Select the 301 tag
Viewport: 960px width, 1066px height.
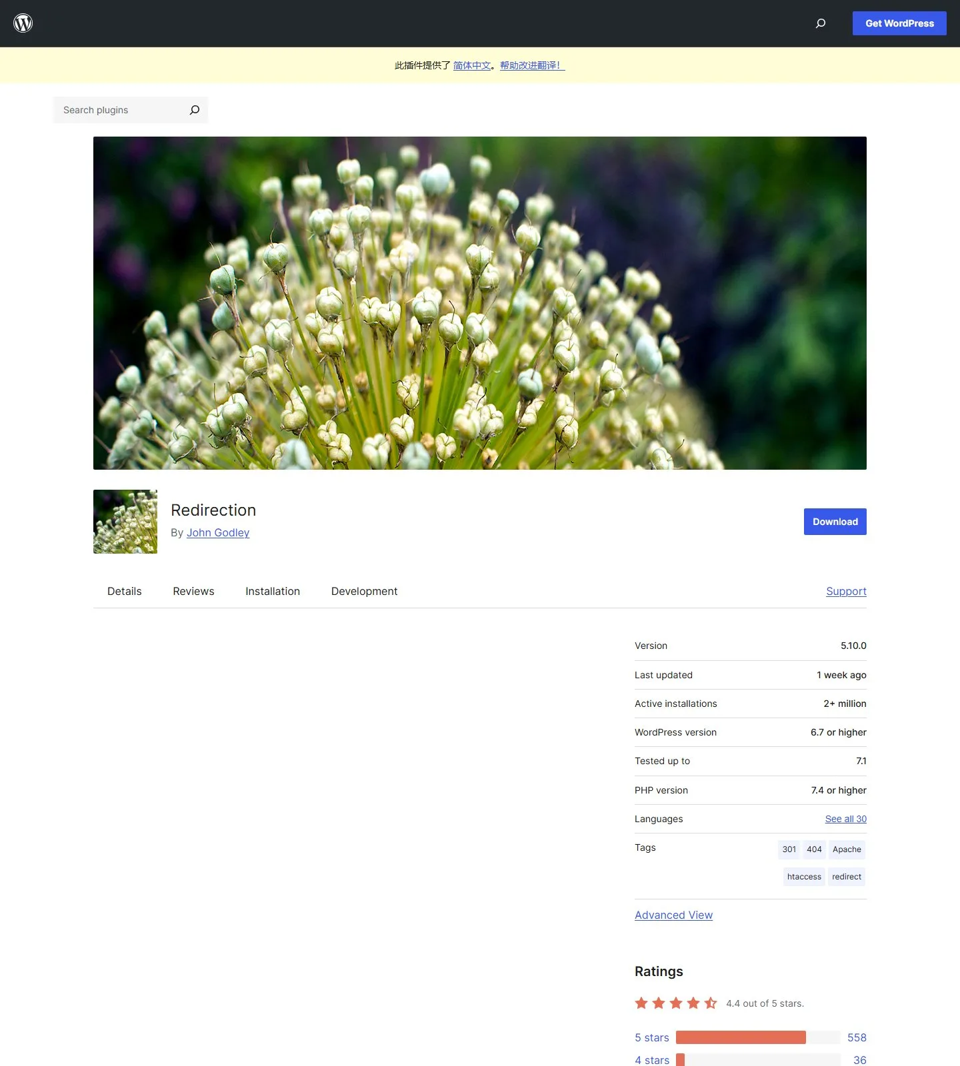789,849
